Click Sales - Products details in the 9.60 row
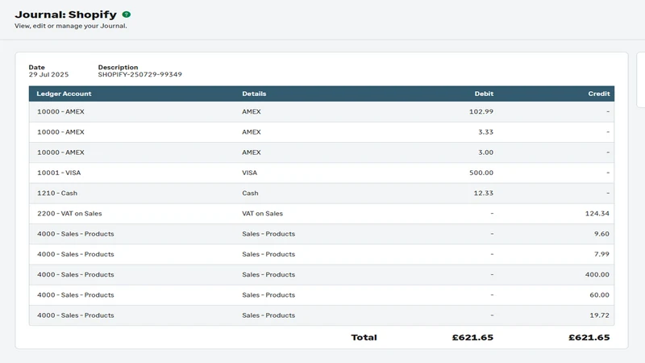The height and width of the screenshot is (363, 645). click(268, 234)
